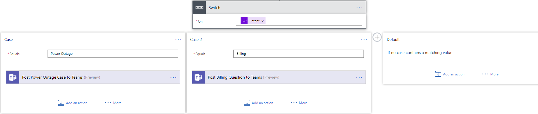Open ellipsis menu on Post Billing Question action
538x114 pixels.
tap(359, 77)
